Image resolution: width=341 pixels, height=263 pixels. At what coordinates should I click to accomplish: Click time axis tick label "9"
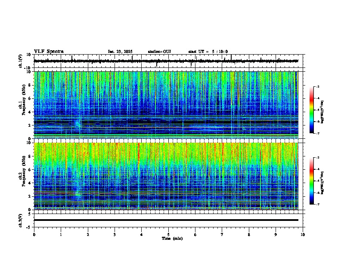tap(276, 235)
